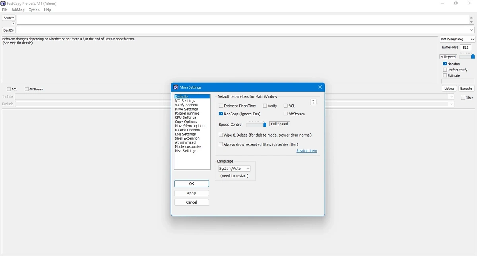Select Drive Settings in settings list

192,109
